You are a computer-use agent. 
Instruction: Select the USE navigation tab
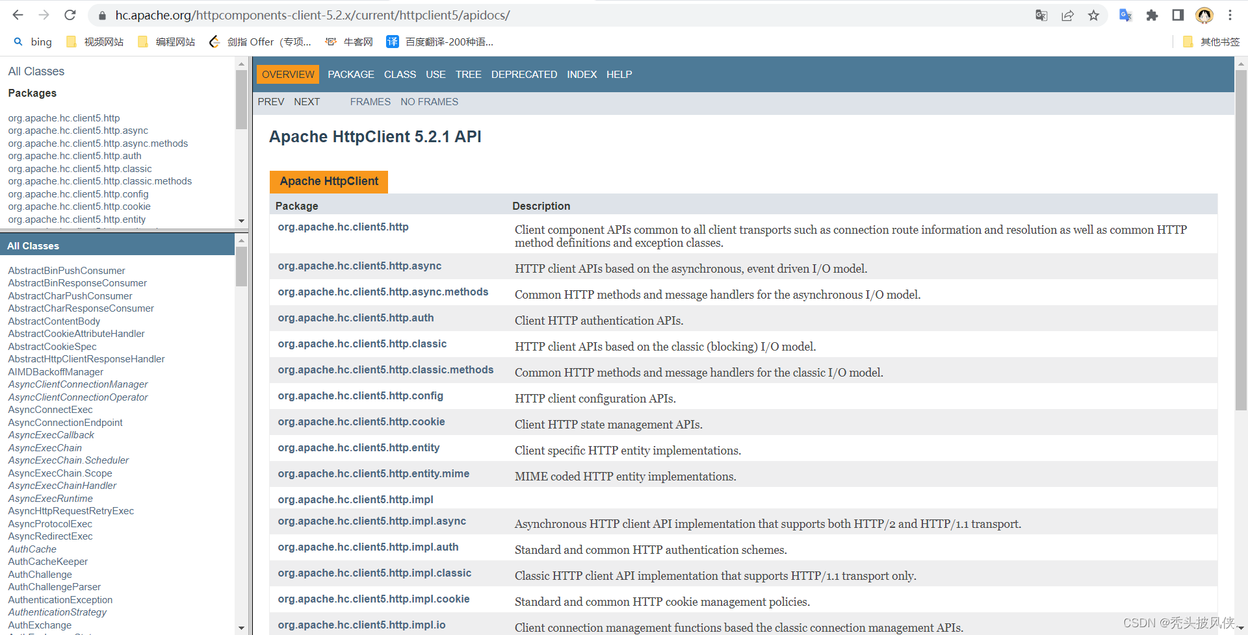(435, 74)
